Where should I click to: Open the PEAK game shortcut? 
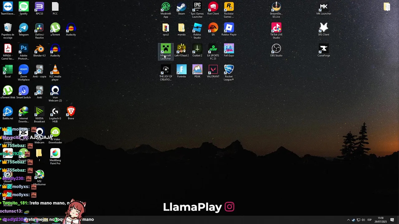tap(197, 71)
